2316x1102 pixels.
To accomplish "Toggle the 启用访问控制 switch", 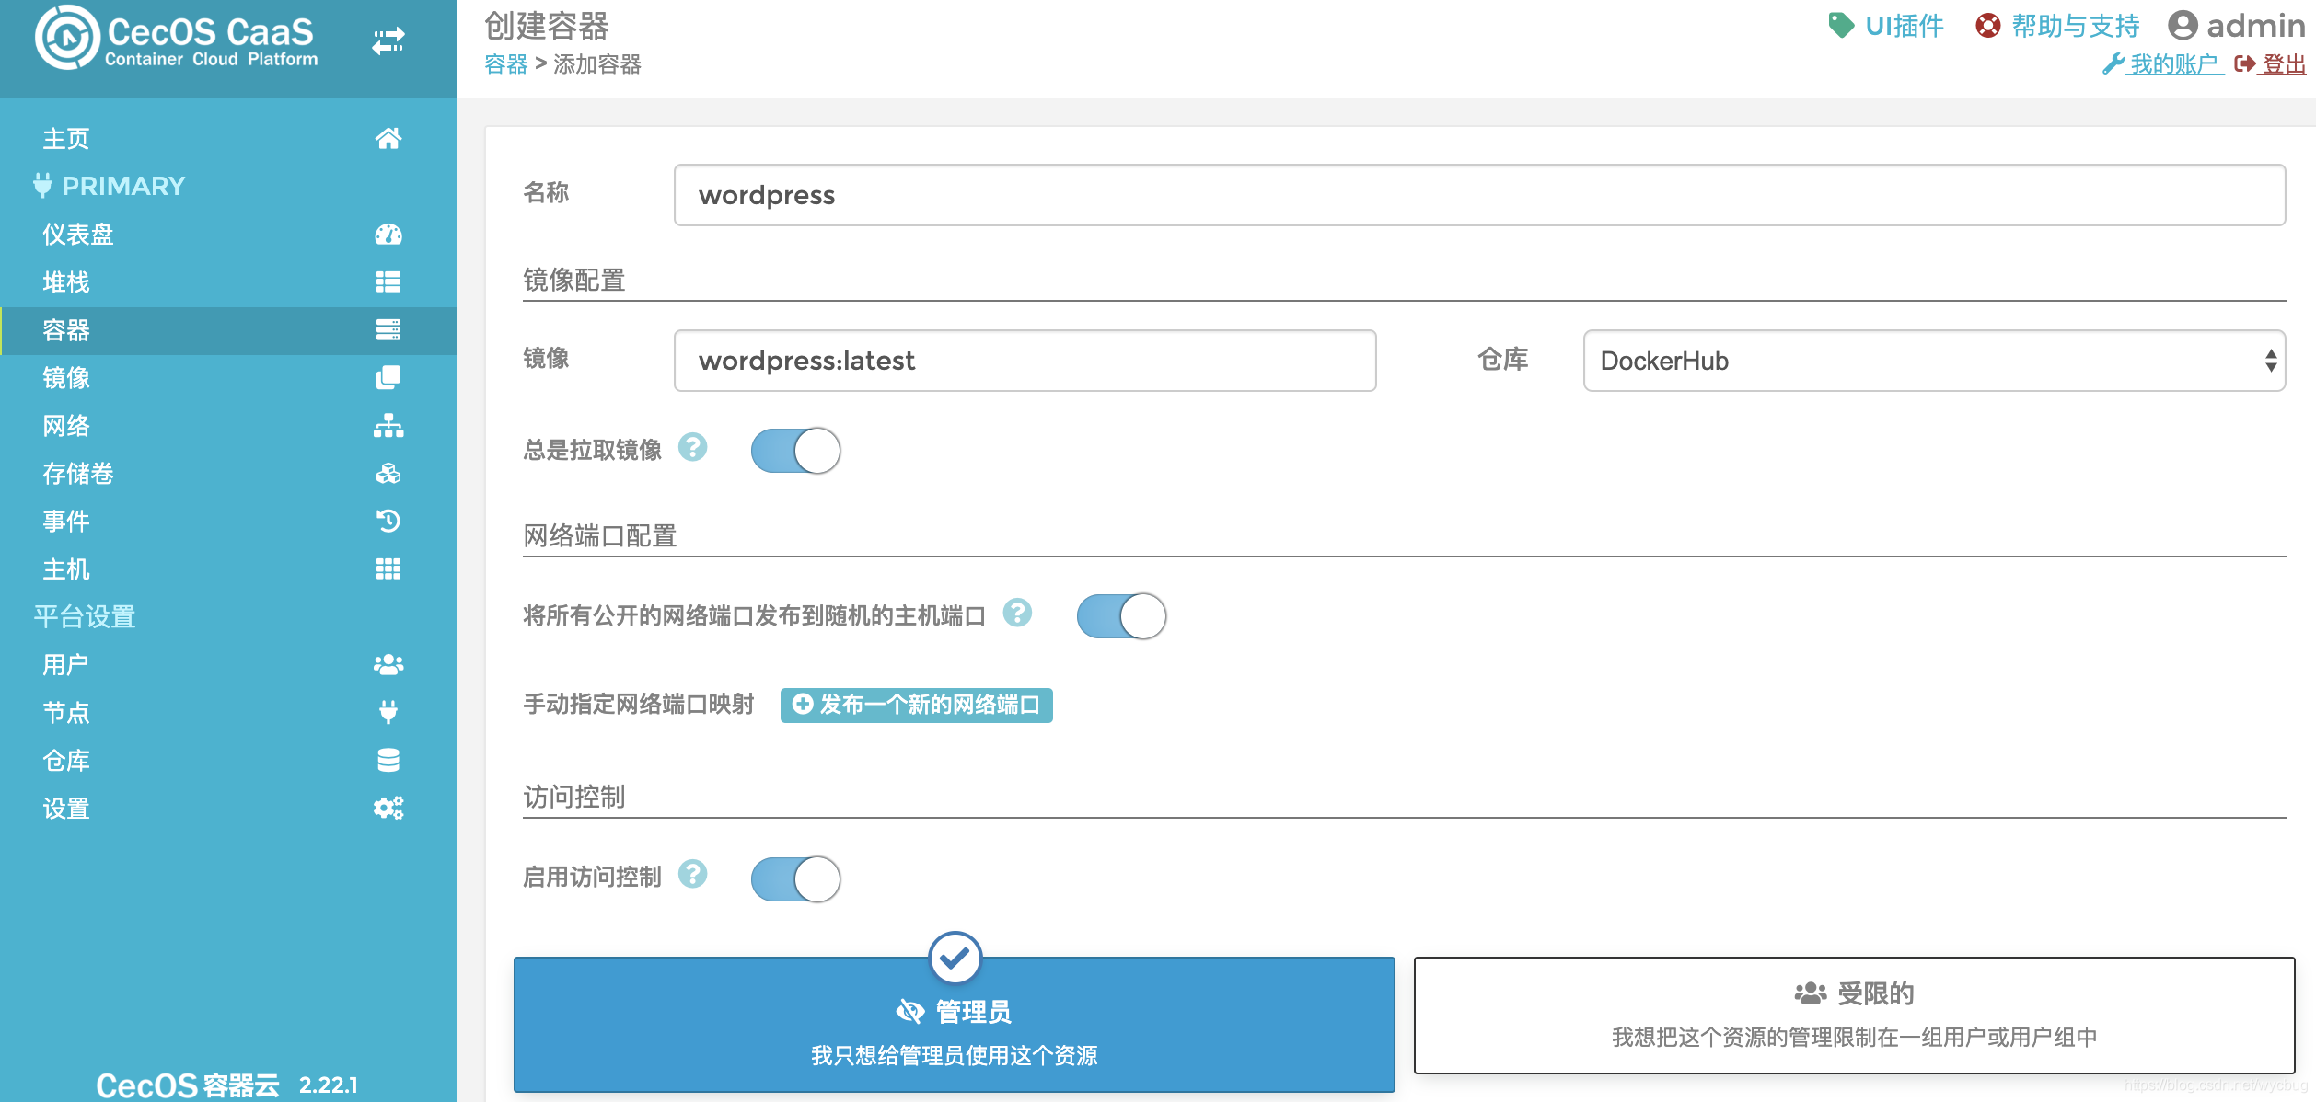I will (795, 879).
